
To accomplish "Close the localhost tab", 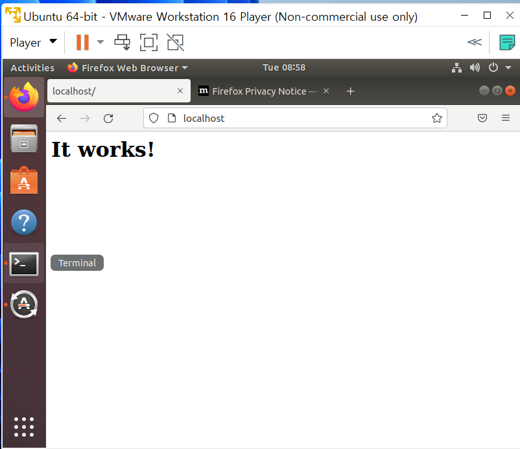I will (x=180, y=91).
